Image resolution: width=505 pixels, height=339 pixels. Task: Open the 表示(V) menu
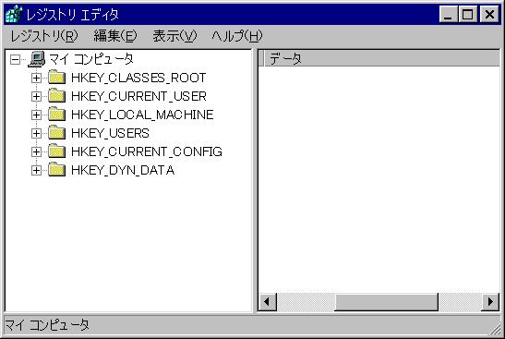174,36
